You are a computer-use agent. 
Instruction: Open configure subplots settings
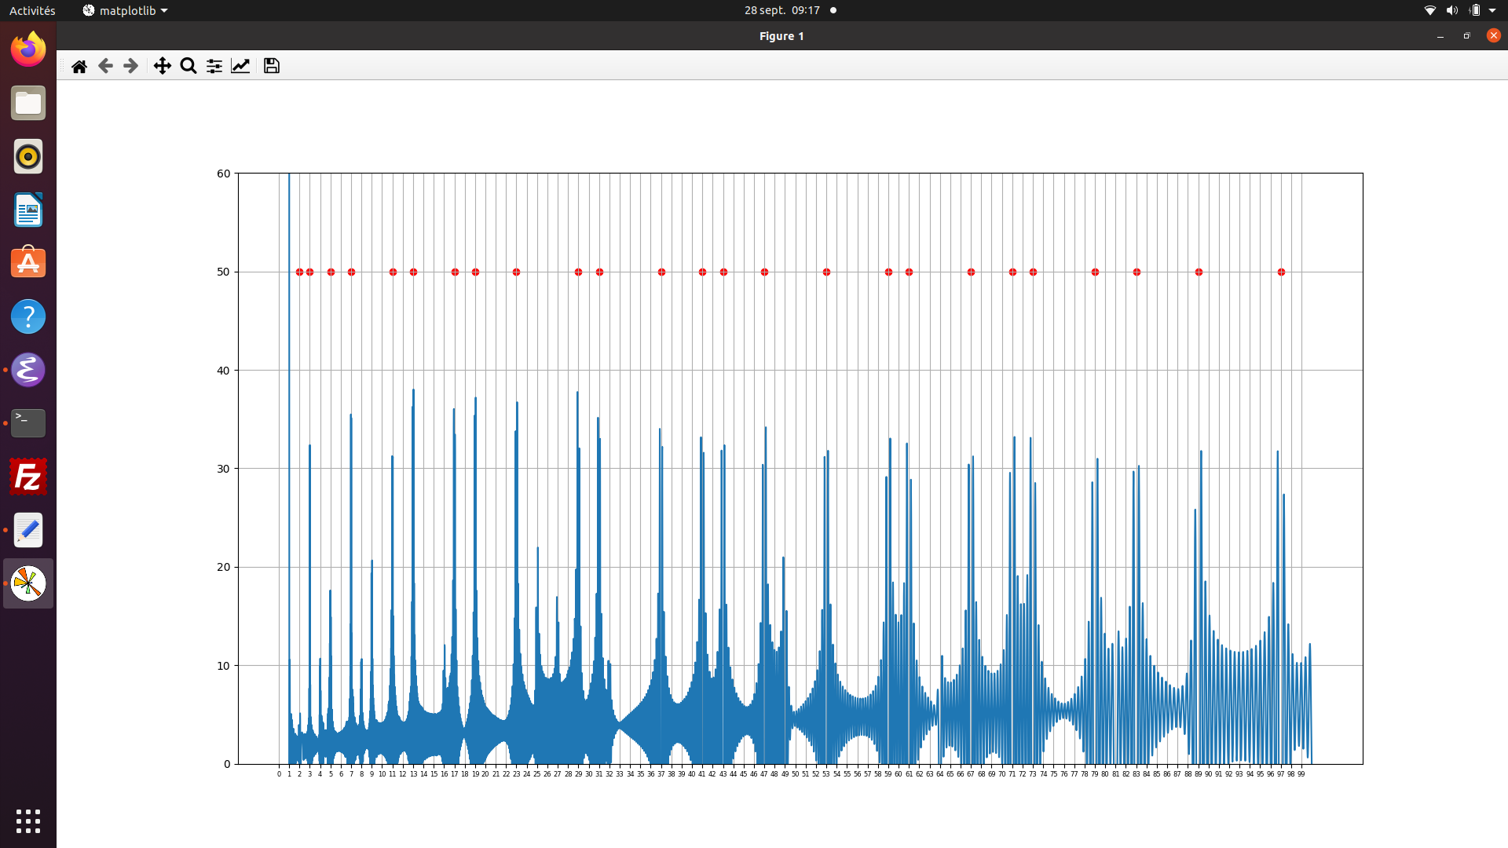(214, 66)
